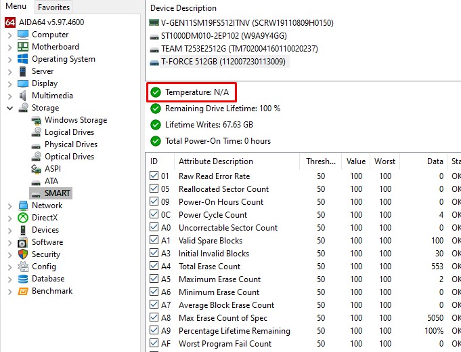Click Total Power-On Time: 0 hours
The height and width of the screenshot is (352, 461).
point(218,141)
